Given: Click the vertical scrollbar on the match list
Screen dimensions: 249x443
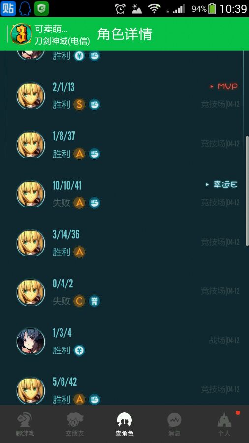Looking at the screenshot, I should (x=248, y=190).
